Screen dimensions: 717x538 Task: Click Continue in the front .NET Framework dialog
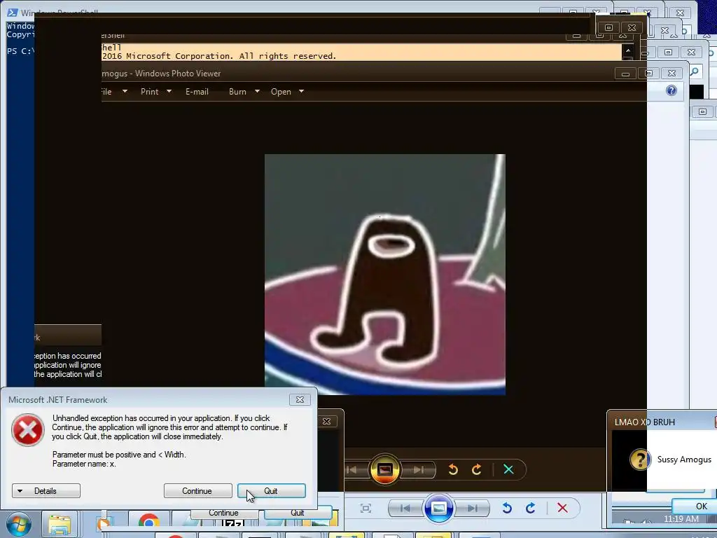197,491
